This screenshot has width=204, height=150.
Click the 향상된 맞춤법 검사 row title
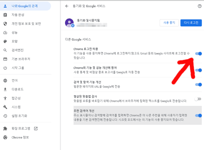(85, 96)
